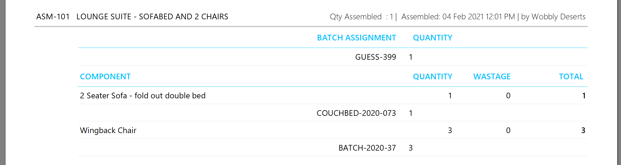Select the GUESS-399 batch number
Viewport: 621px width, 165px height.
pyautogui.click(x=375, y=57)
